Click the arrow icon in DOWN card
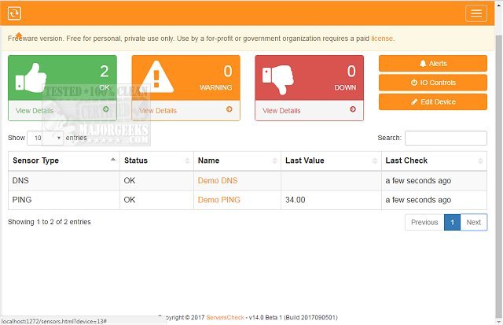Viewport: 503px width, 325px height. [x=353, y=109]
